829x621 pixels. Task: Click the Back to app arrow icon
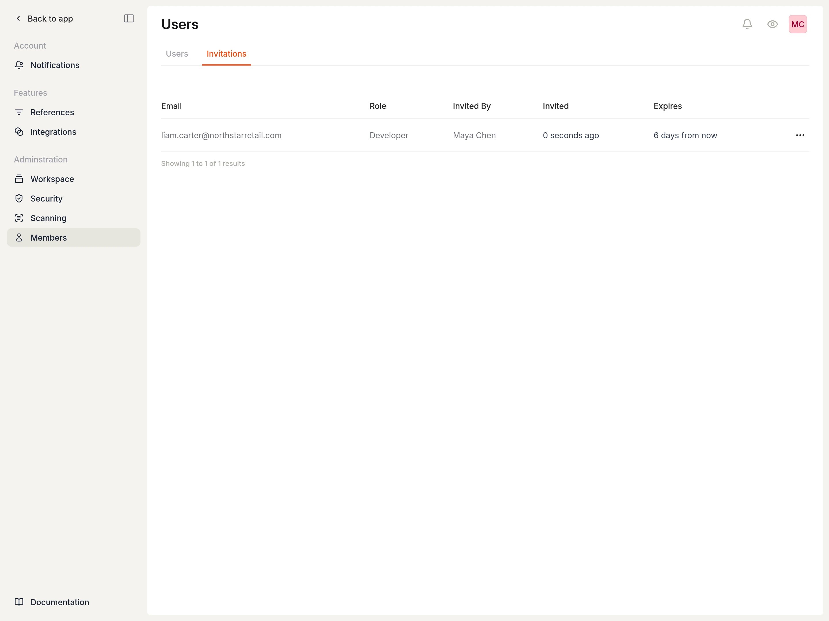18,18
